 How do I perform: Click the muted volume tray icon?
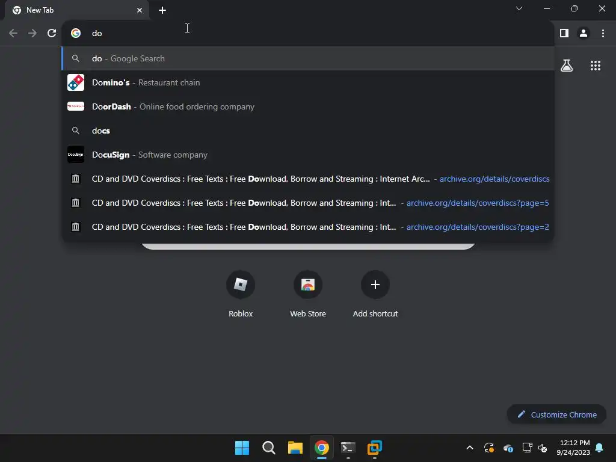(543, 448)
